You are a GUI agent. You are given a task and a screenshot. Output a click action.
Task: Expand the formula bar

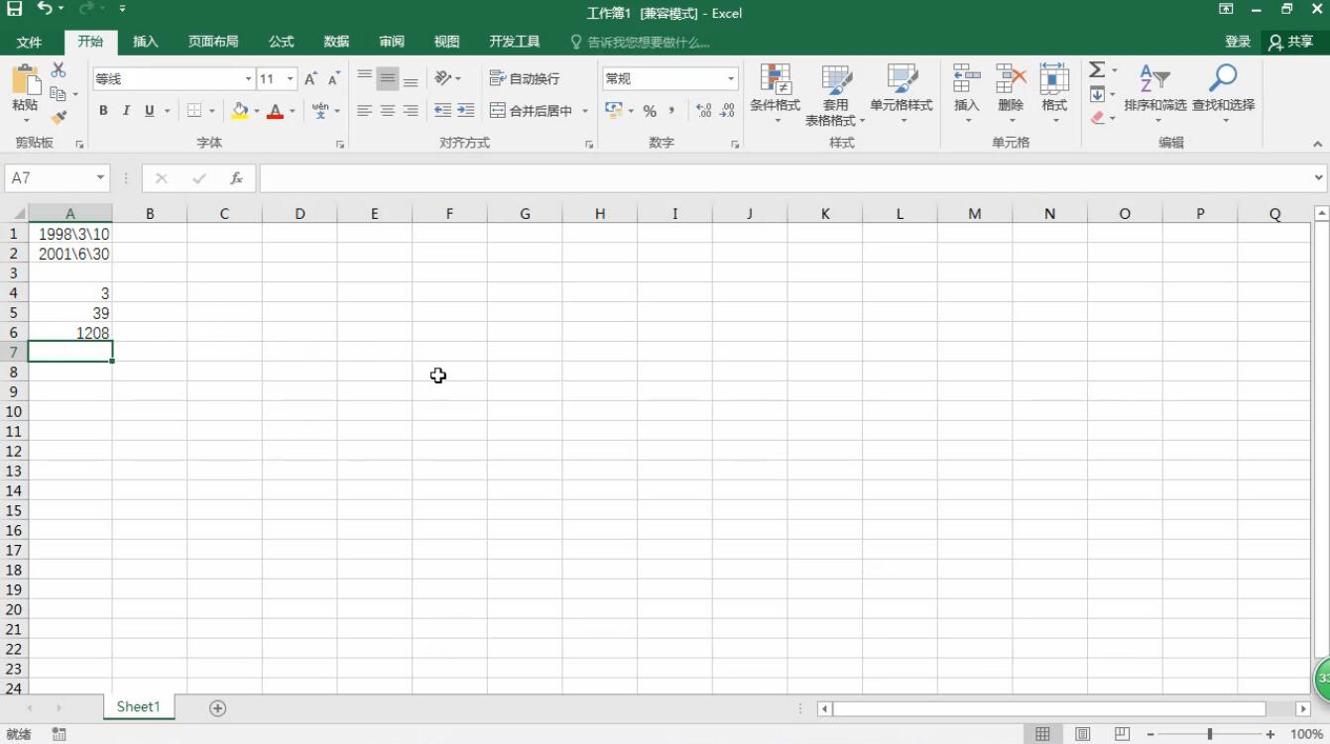(x=1318, y=178)
